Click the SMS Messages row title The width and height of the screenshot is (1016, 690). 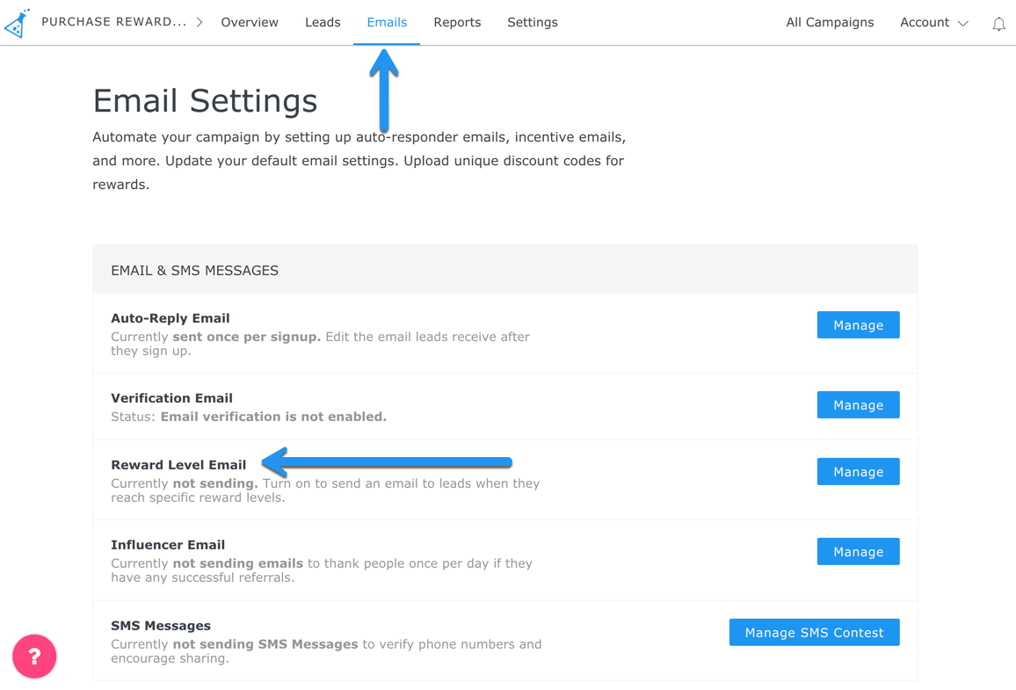tap(161, 626)
